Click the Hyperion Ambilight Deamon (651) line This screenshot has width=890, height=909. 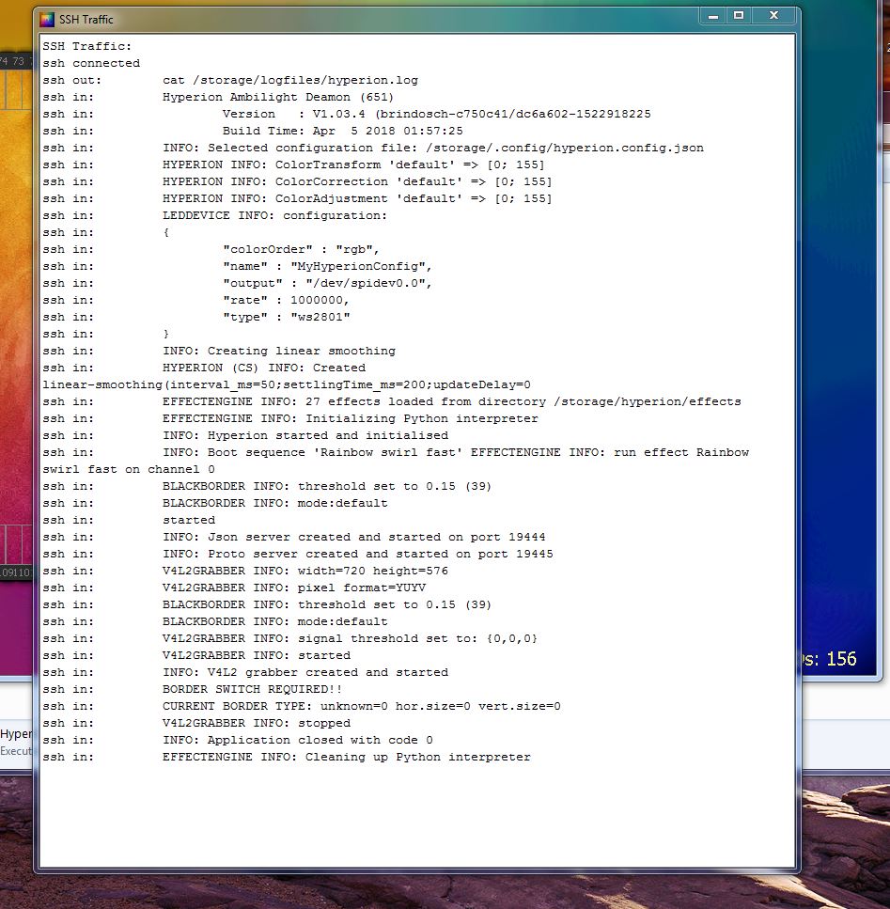tap(277, 97)
